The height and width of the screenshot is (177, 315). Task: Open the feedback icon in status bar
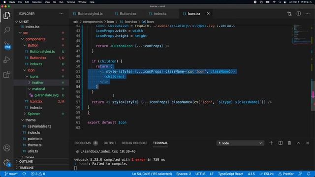pyautogui.click(x=300, y=174)
